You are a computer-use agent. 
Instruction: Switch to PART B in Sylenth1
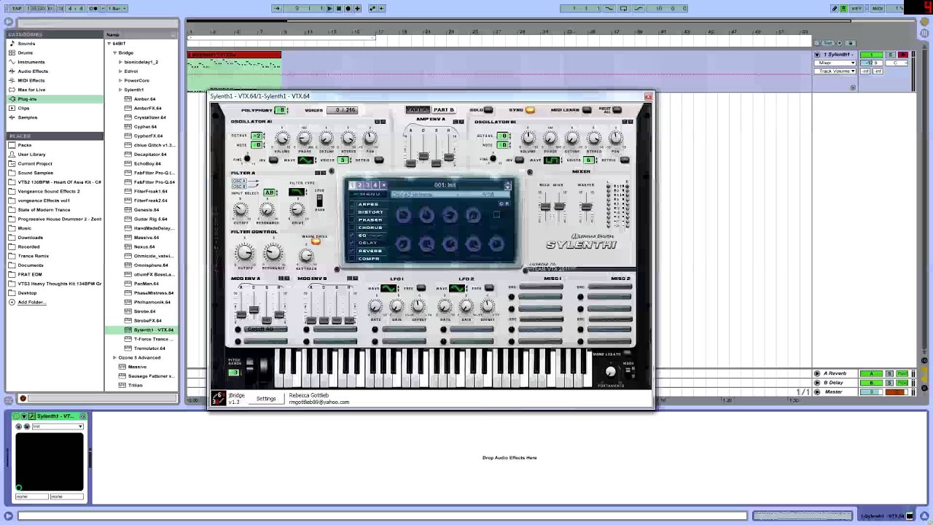point(444,110)
